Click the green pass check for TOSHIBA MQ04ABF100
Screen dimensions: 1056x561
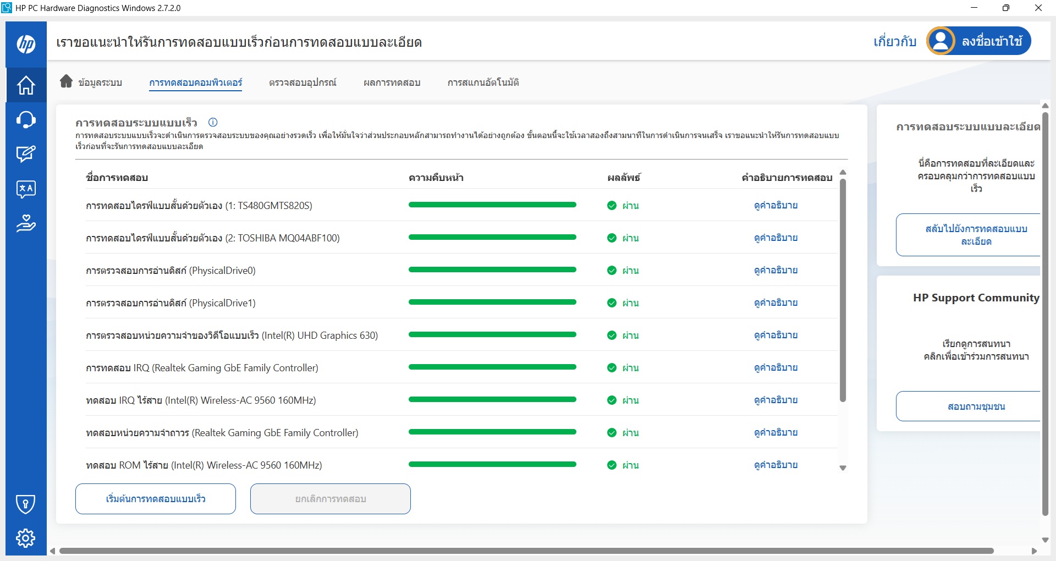tap(612, 238)
